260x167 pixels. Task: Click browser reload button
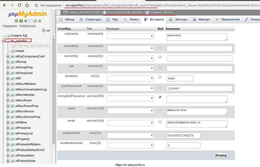click(x=20, y=5)
